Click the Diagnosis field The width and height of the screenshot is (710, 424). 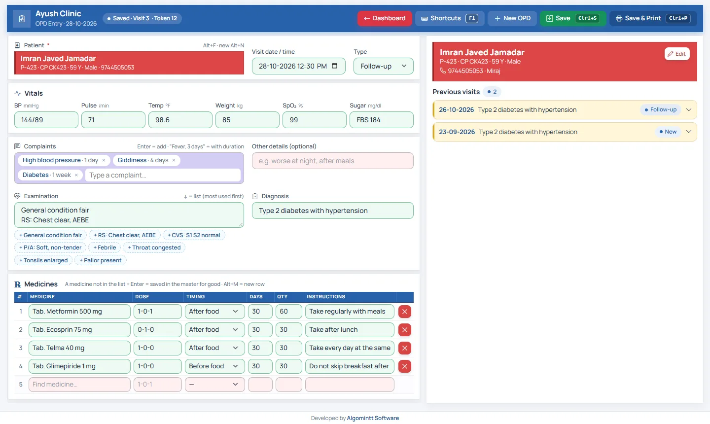[333, 211]
